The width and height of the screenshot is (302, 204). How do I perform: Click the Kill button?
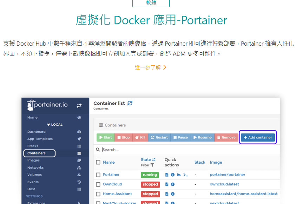pos(140,138)
